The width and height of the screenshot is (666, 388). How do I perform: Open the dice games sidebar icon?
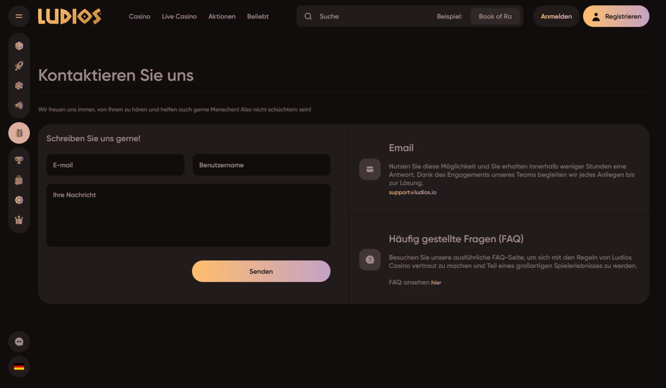pos(19,46)
